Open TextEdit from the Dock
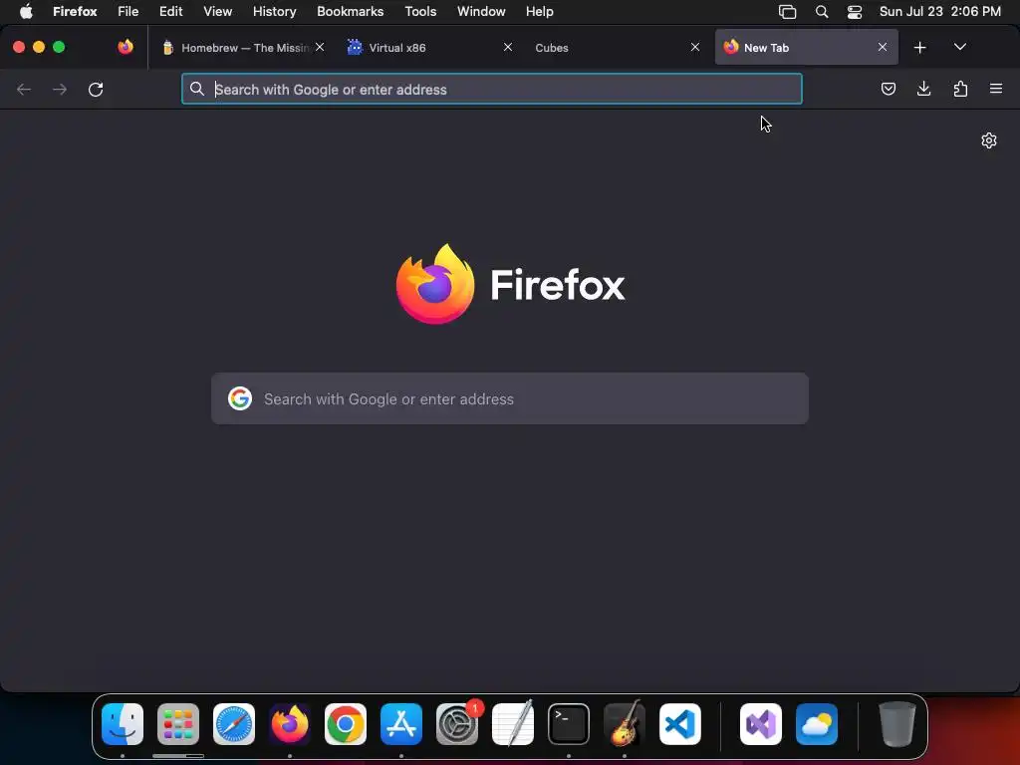This screenshot has width=1020, height=765. coord(513,724)
